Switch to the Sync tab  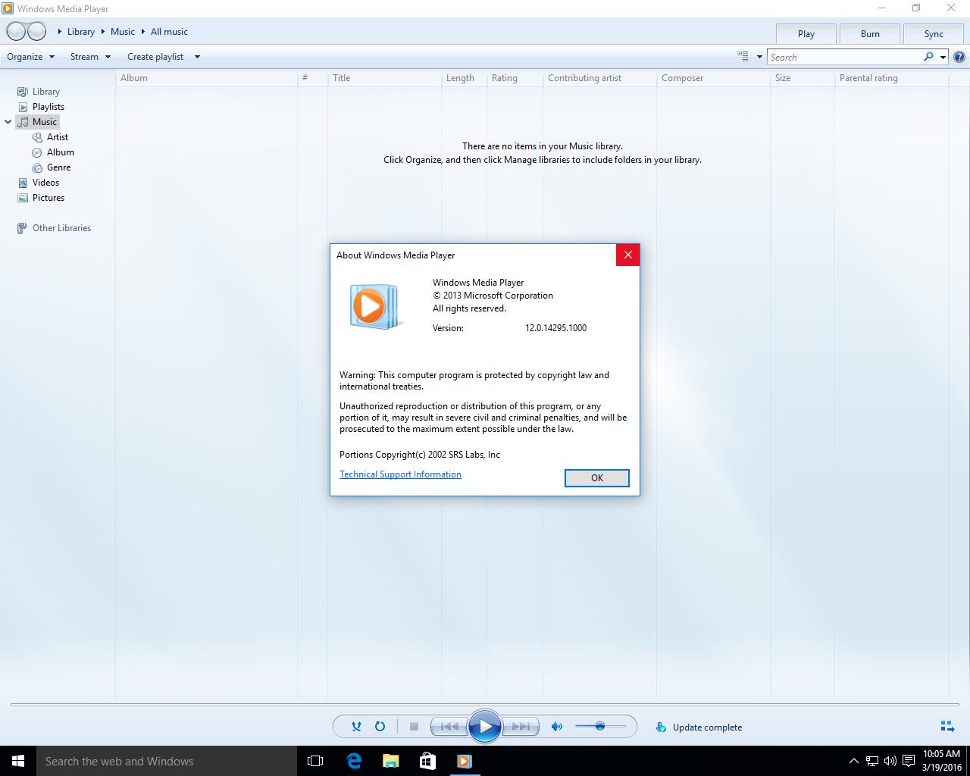click(934, 33)
